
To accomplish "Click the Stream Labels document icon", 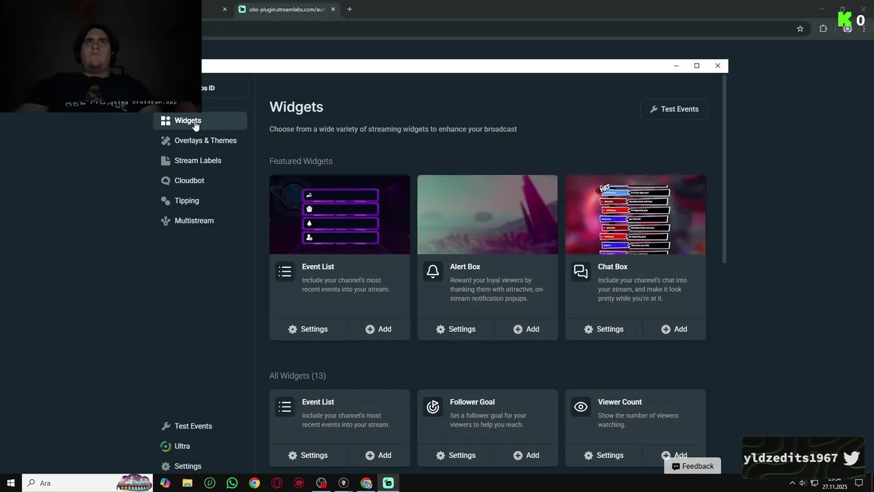I will pyautogui.click(x=165, y=161).
